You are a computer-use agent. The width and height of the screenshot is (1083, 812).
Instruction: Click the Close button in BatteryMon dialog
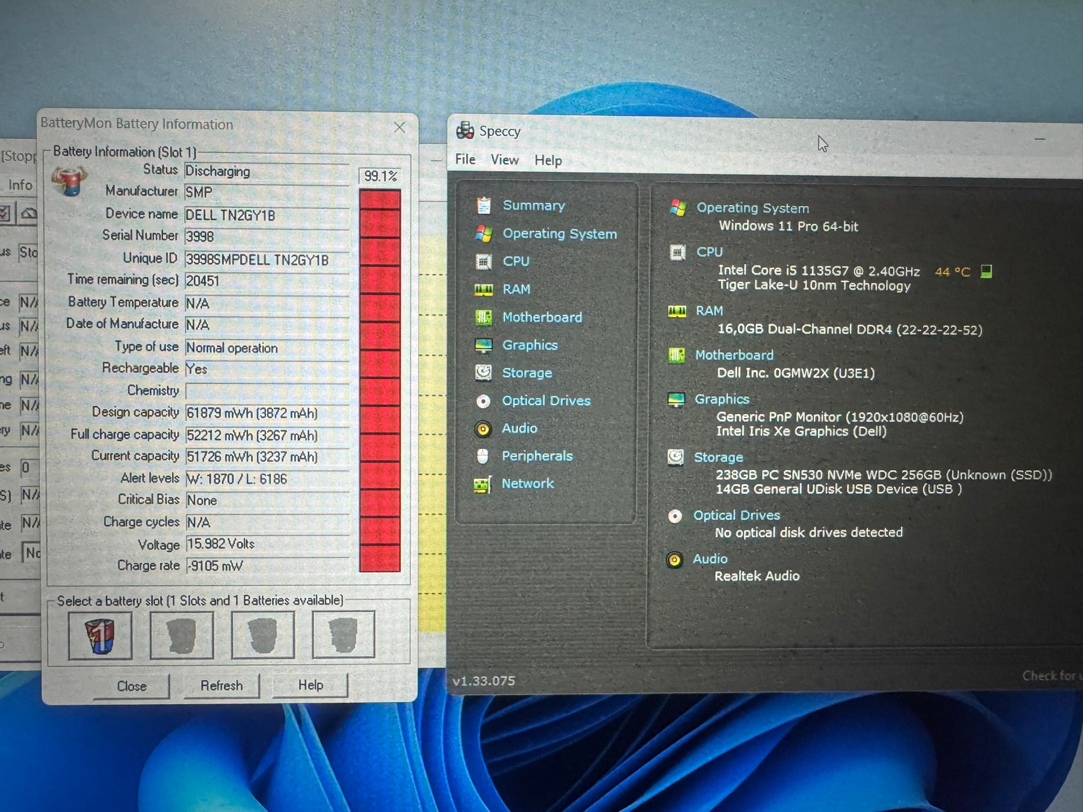132,686
